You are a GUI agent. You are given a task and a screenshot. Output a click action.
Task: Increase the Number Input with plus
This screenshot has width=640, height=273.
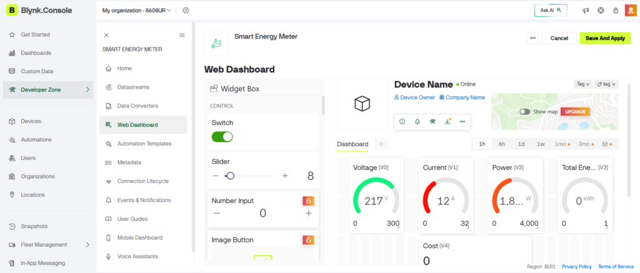tap(309, 213)
